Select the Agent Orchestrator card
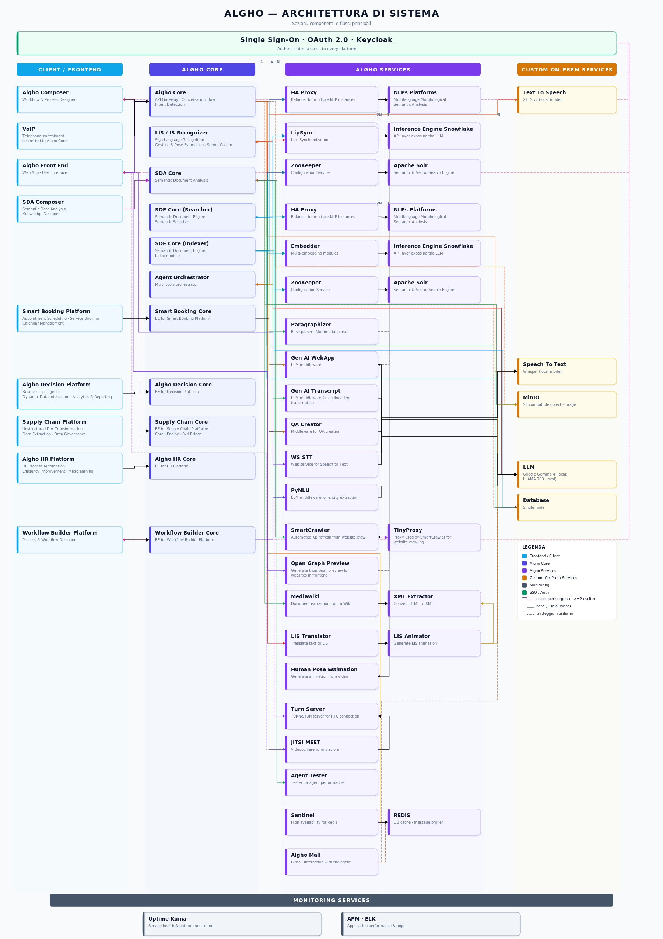The image size is (663, 939). click(202, 284)
